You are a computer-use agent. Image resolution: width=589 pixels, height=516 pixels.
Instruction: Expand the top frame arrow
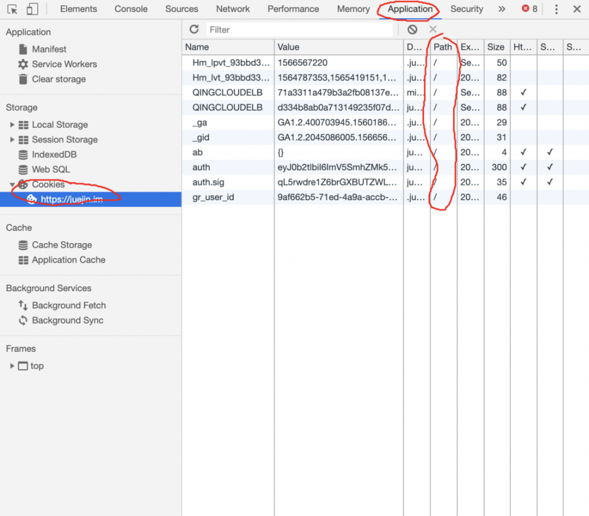pyautogui.click(x=12, y=366)
